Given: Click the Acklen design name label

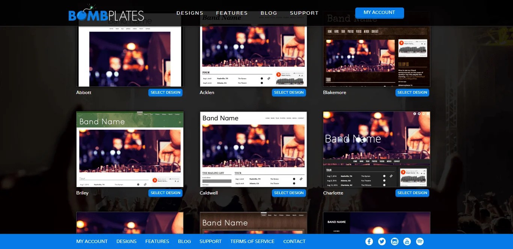Looking at the screenshot, I should point(207,93).
